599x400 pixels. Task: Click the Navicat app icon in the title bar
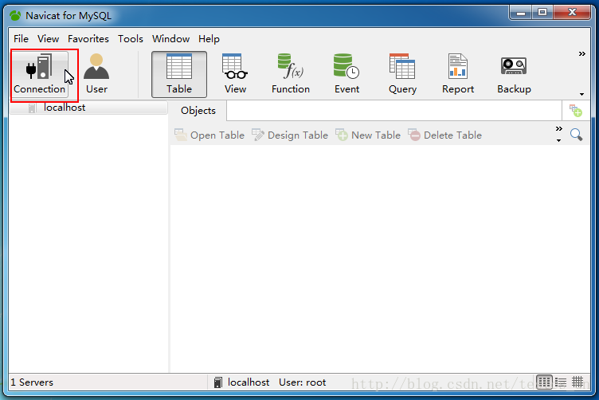15,16
